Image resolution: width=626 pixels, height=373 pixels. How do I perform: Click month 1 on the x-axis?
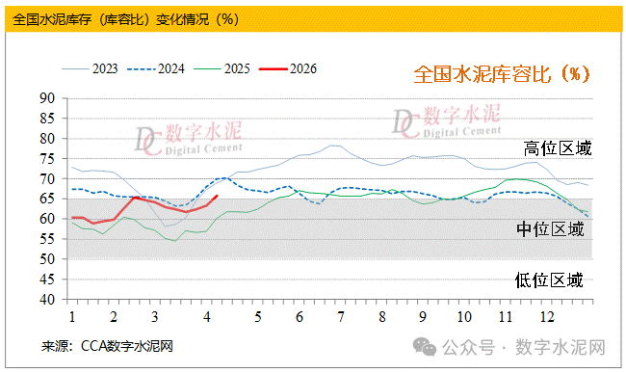72,317
